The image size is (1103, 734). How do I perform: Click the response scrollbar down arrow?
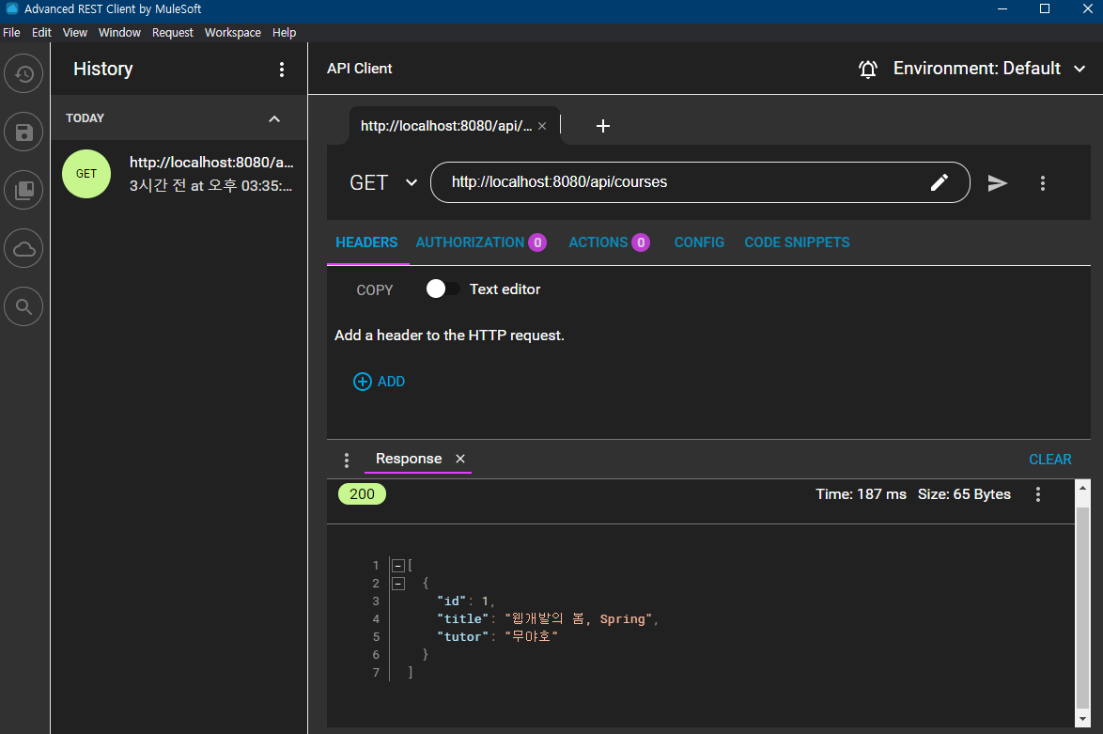click(x=1082, y=719)
